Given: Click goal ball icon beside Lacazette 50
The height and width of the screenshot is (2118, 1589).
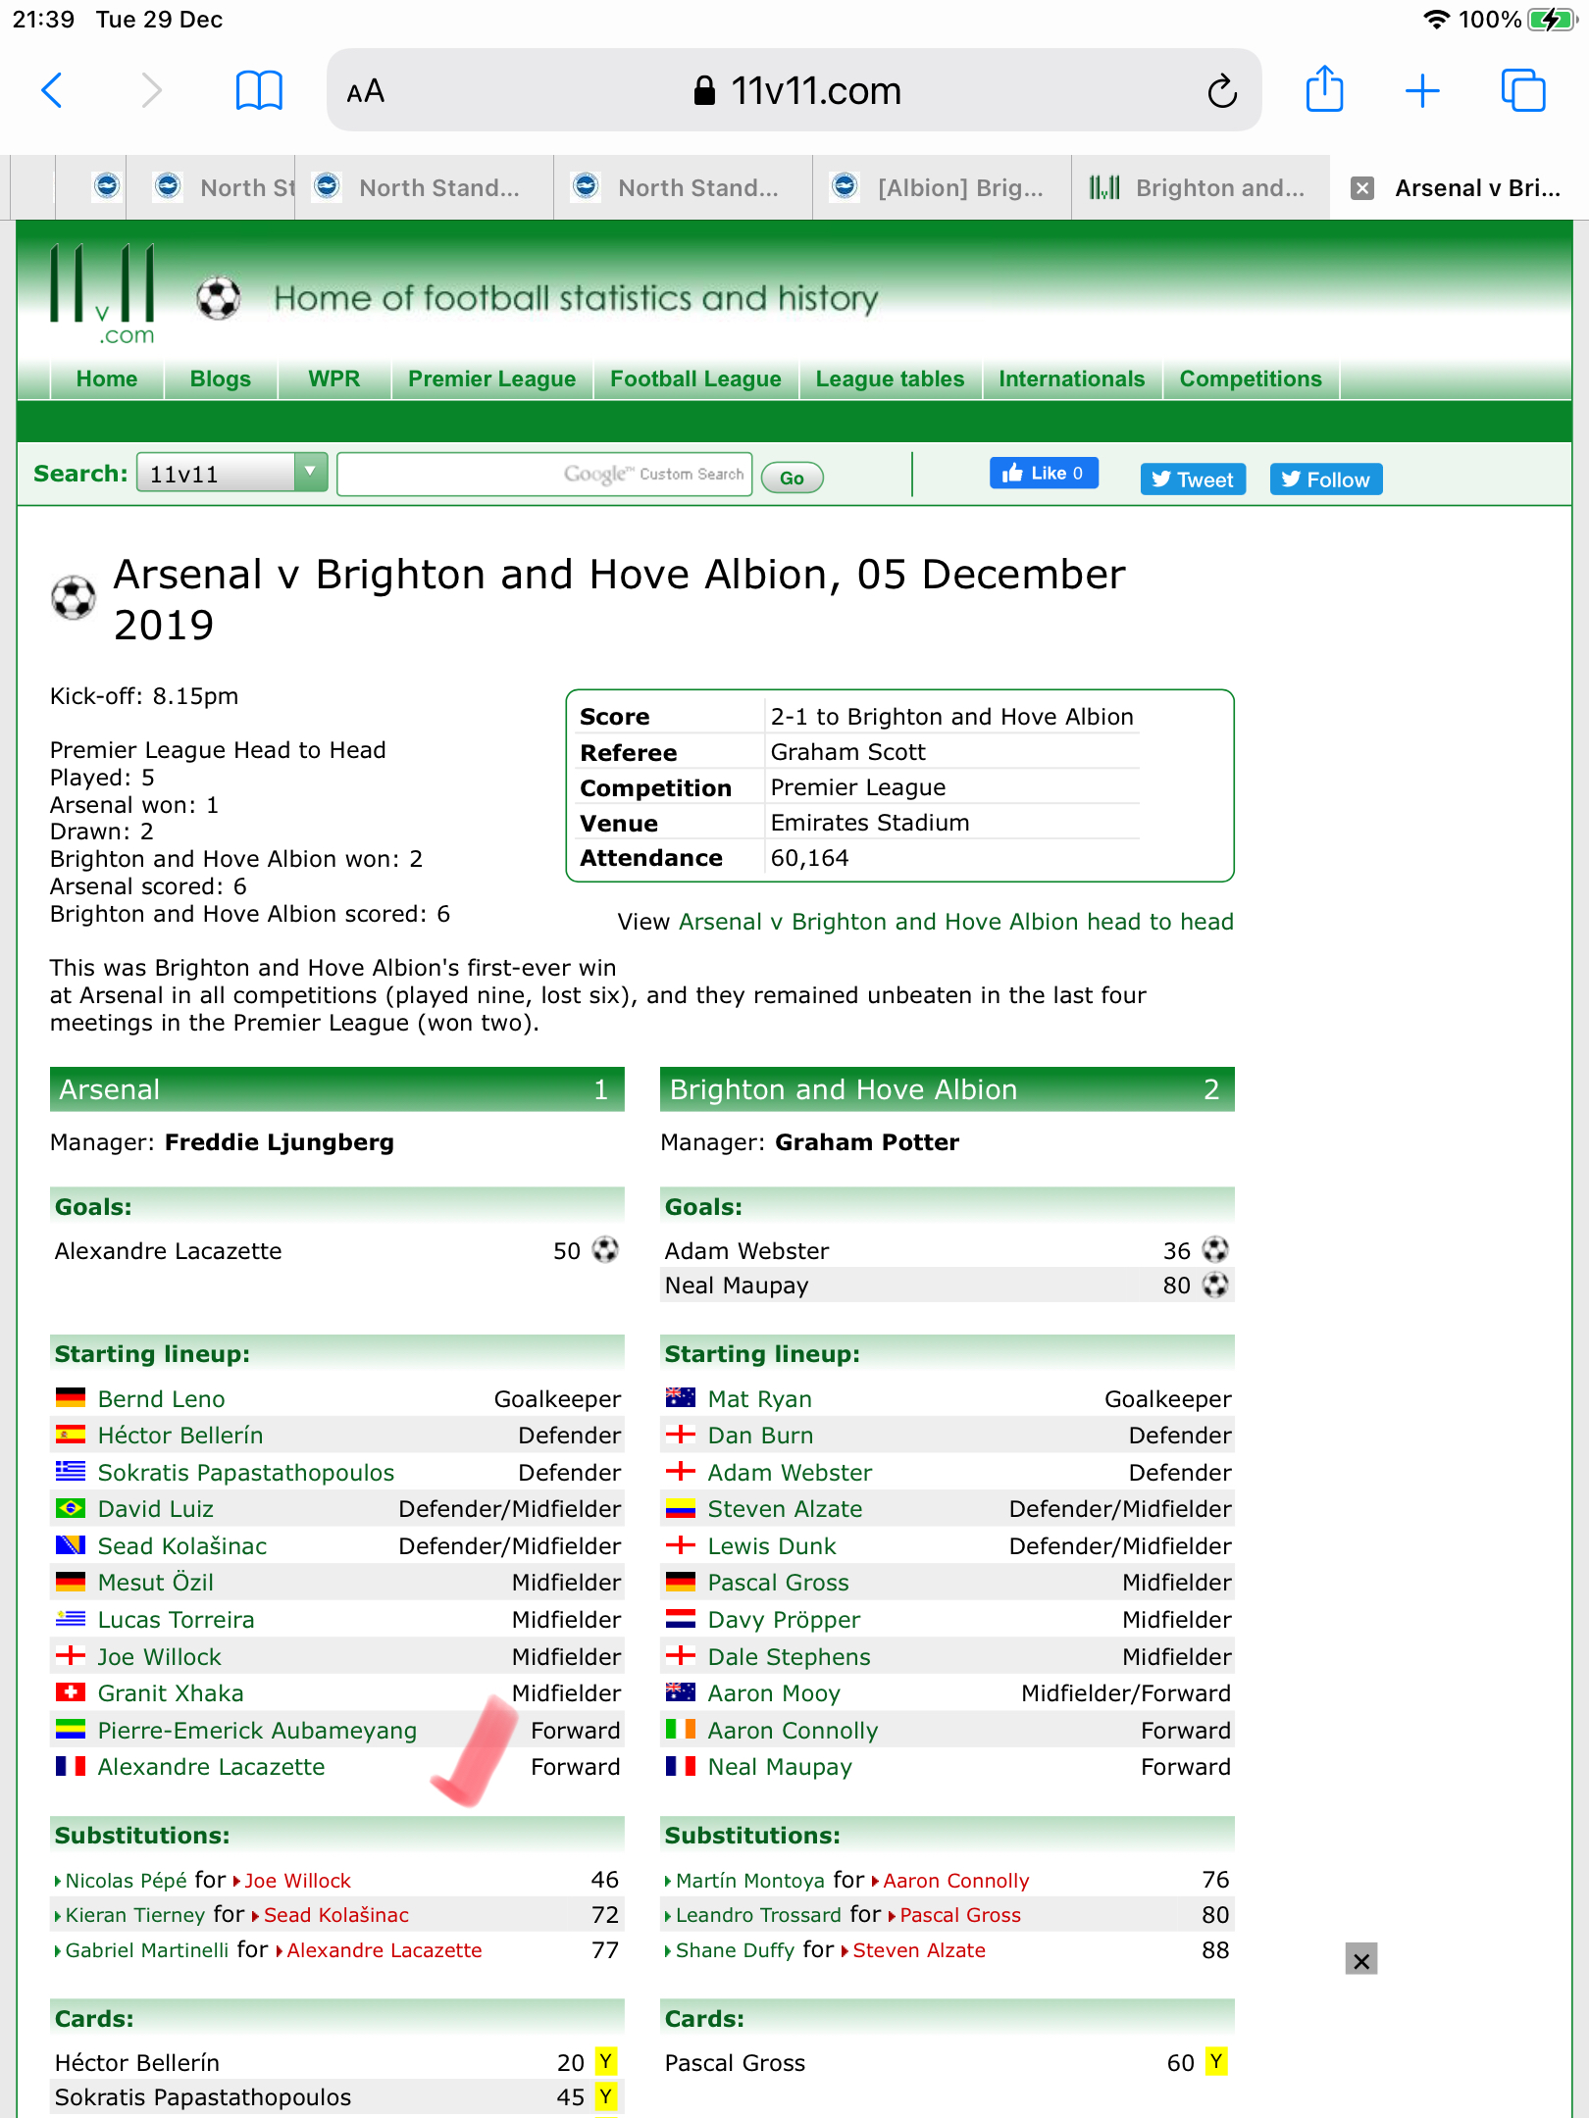Looking at the screenshot, I should [x=605, y=1249].
